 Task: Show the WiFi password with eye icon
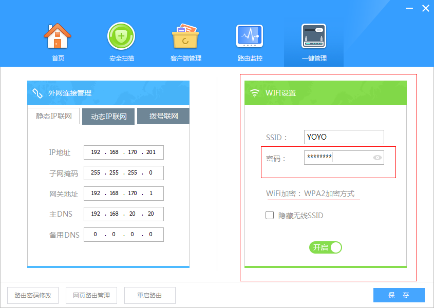point(378,158)
